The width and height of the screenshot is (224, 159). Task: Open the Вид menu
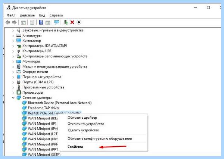click(x=42, y=15)
